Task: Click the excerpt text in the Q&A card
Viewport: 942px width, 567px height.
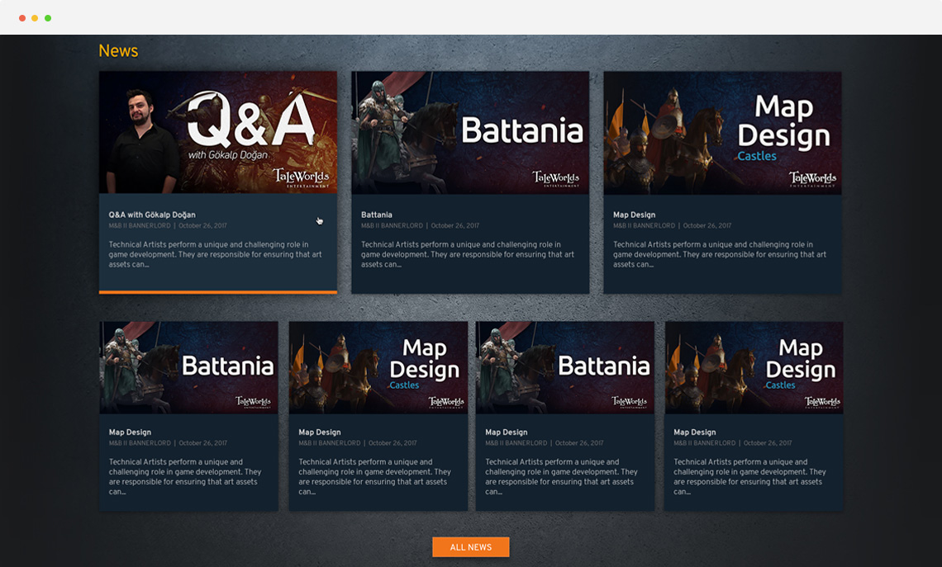Action: (x=215, y=254)
